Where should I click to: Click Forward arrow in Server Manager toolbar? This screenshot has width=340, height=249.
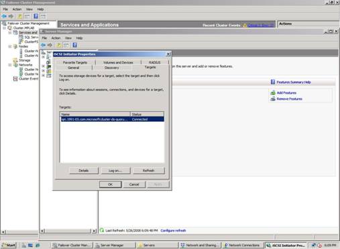50,45
